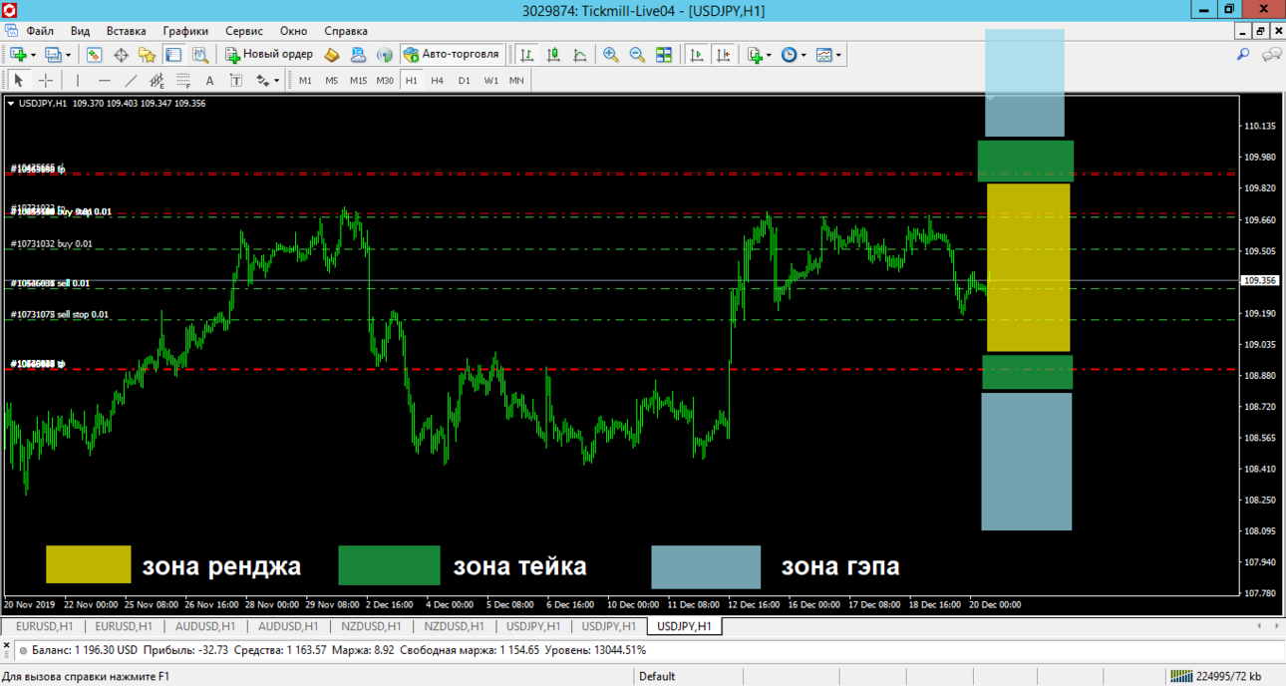Switch timeframe to M15
1286x686 pixels.
tap(358, 81)
